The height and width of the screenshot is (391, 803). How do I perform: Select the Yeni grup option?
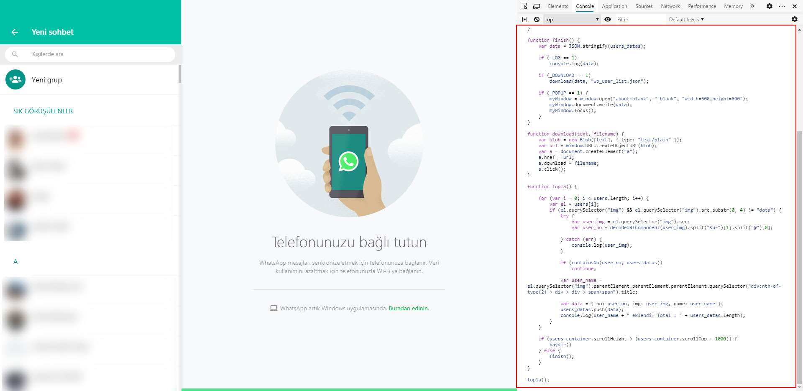click(x=47, y=80)
